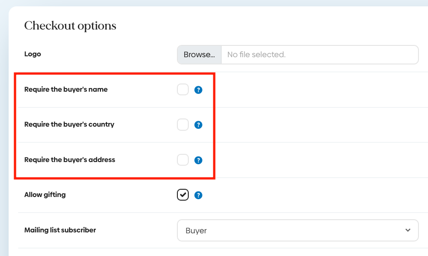Show help for Require the buyer's address
Viewport: 428px width, 256px height.
click(x=198, y=160)
